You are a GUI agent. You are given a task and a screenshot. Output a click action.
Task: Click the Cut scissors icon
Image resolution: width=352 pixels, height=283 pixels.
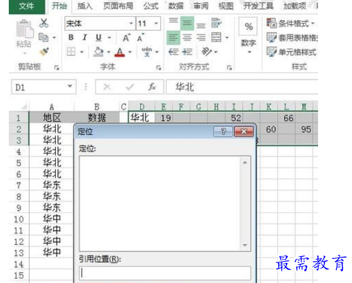pyautogui.click(x=43, y=23)
